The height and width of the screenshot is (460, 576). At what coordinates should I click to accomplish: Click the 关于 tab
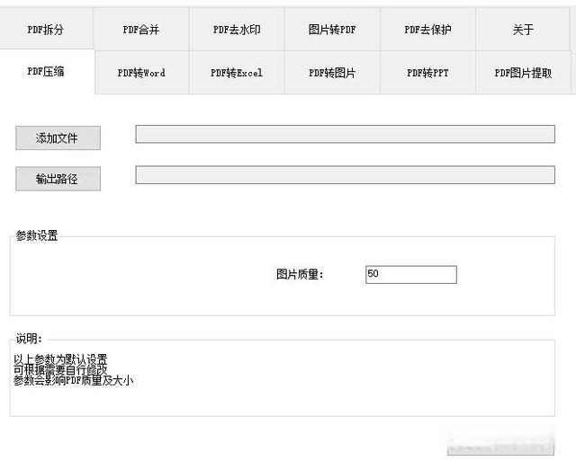coord(523,30)
